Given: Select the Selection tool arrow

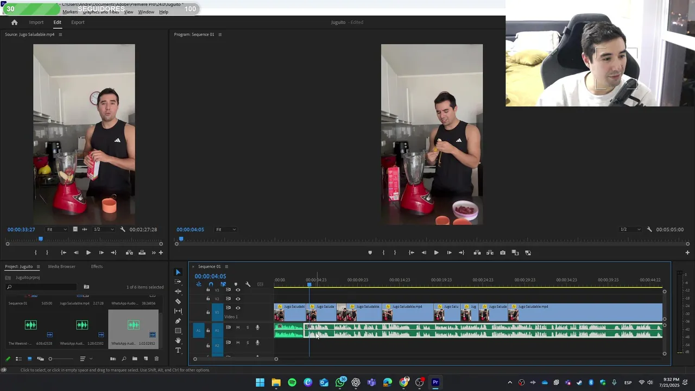Looking at the screenshot, I should point(178,272).
